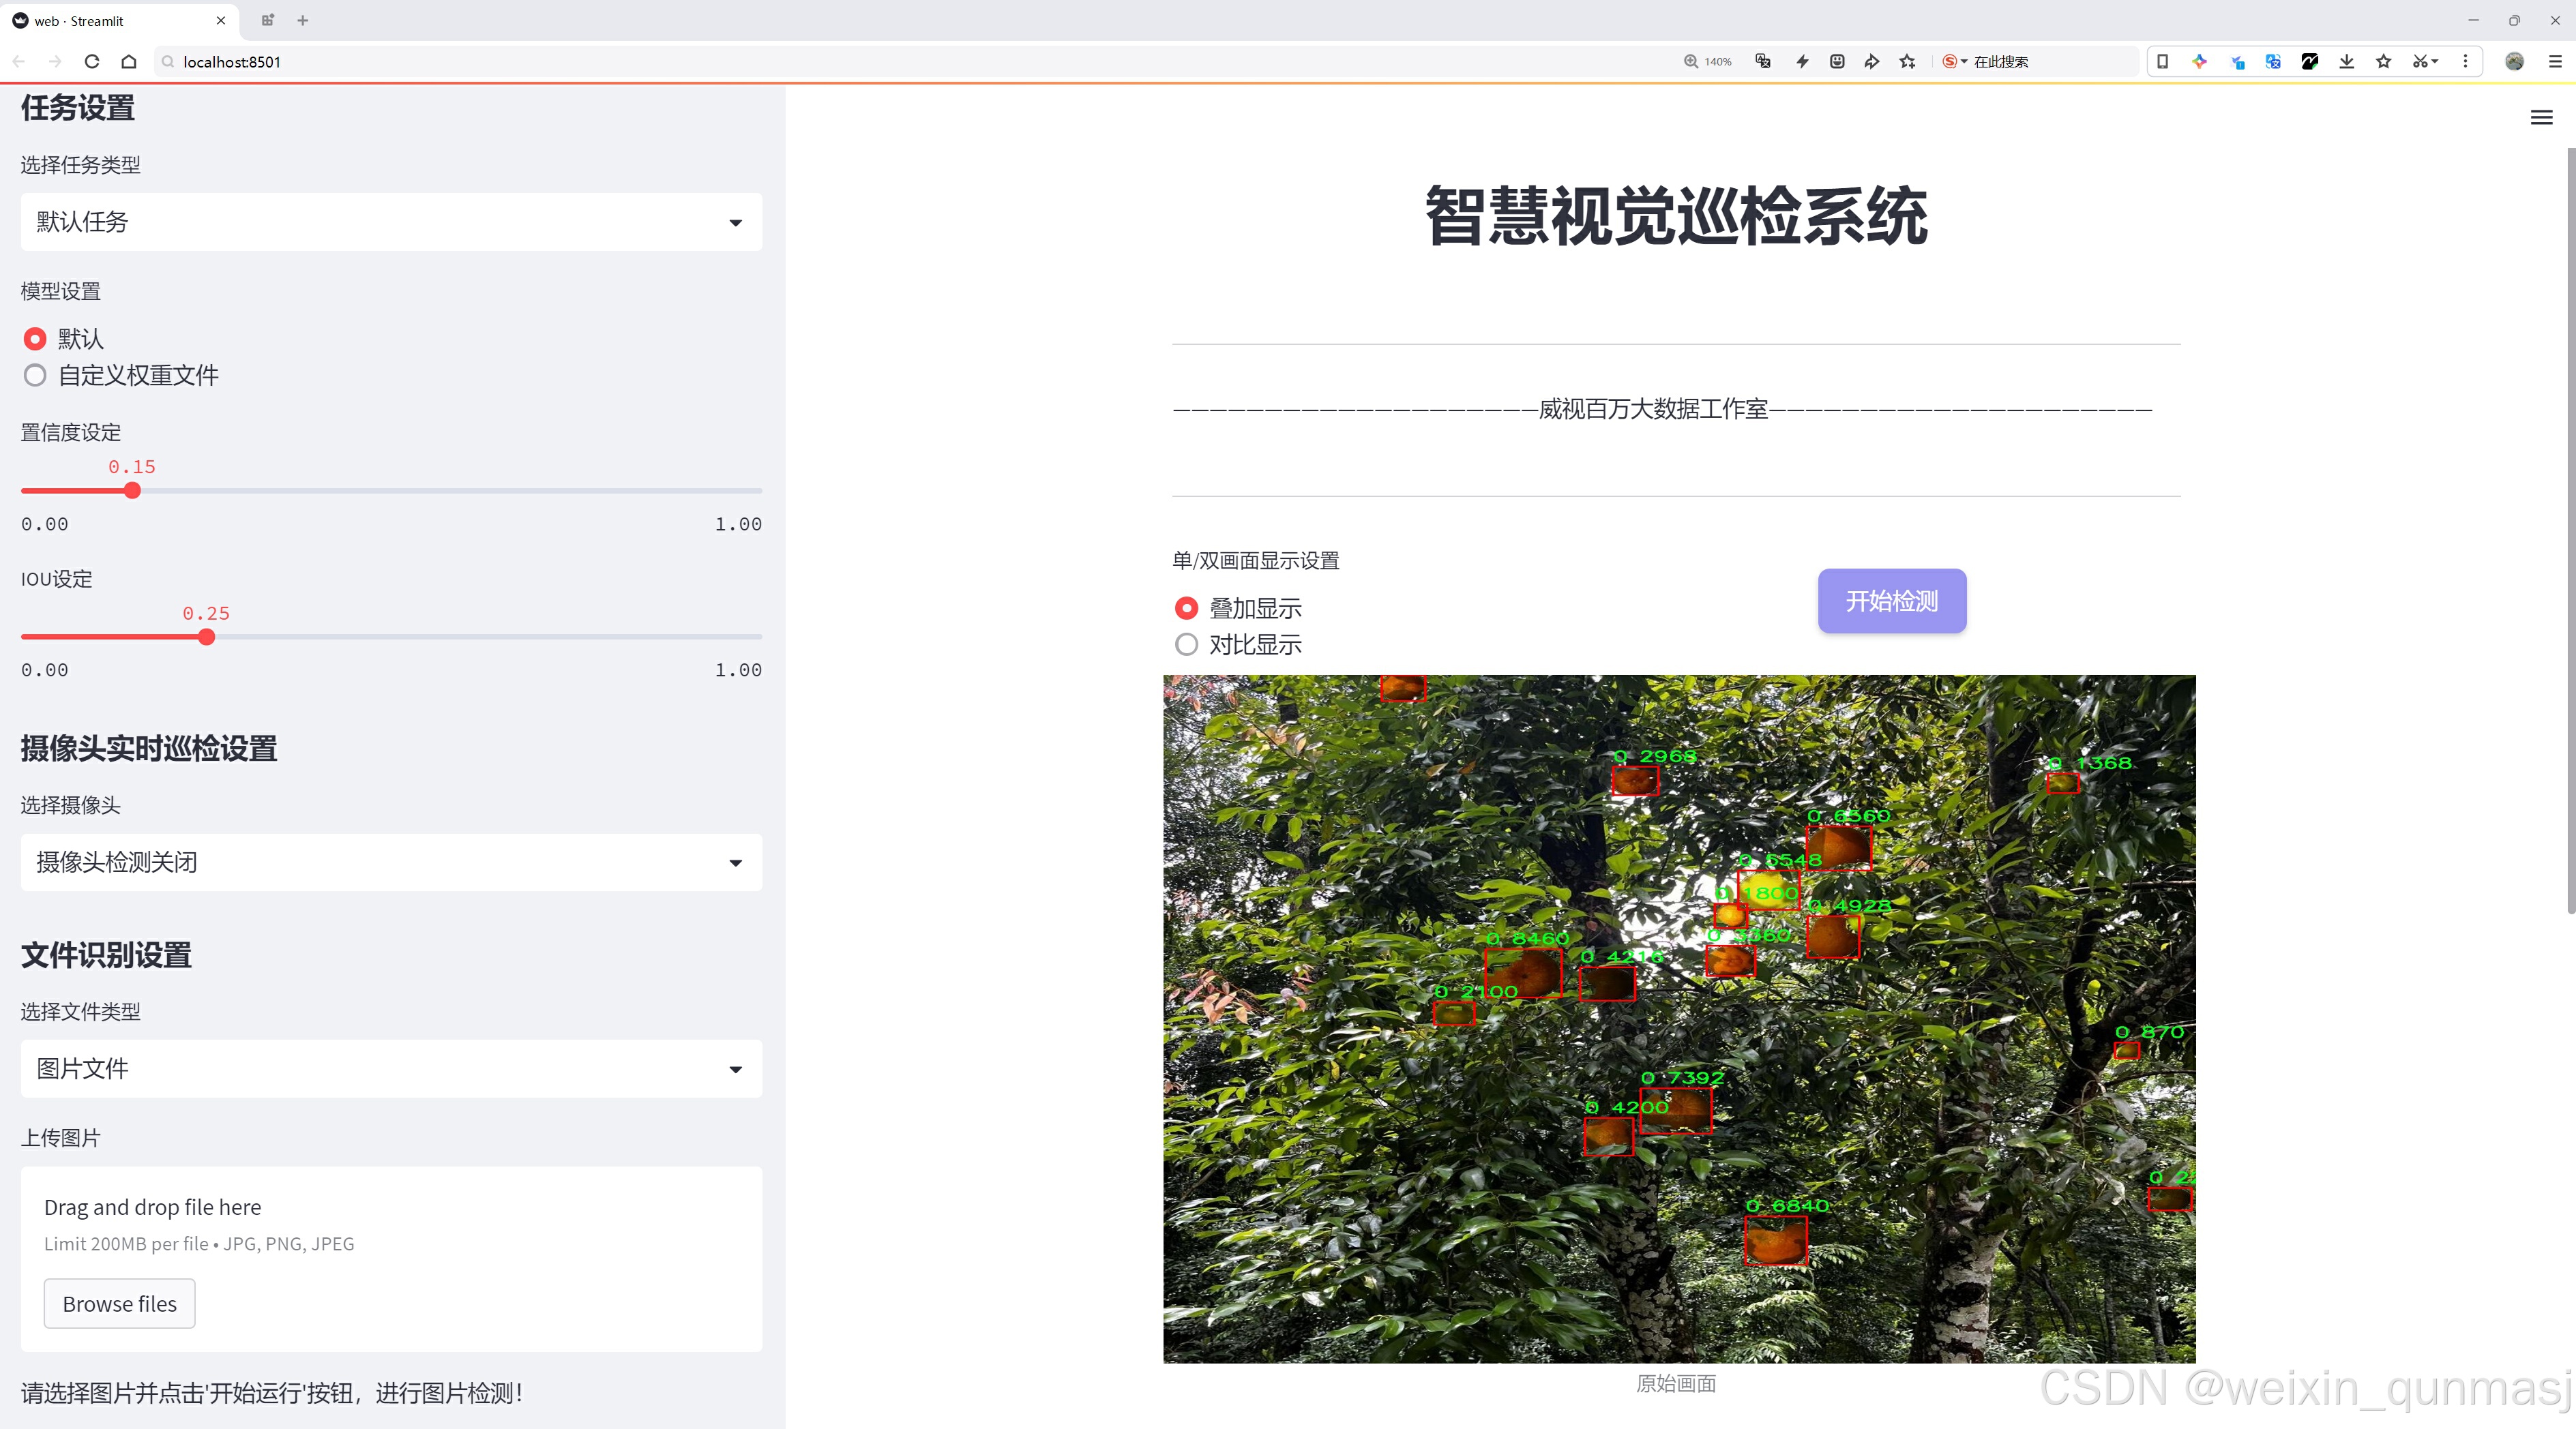Click the Browse files button
2576x1429 pixels.
click(x=119, y=1304)
